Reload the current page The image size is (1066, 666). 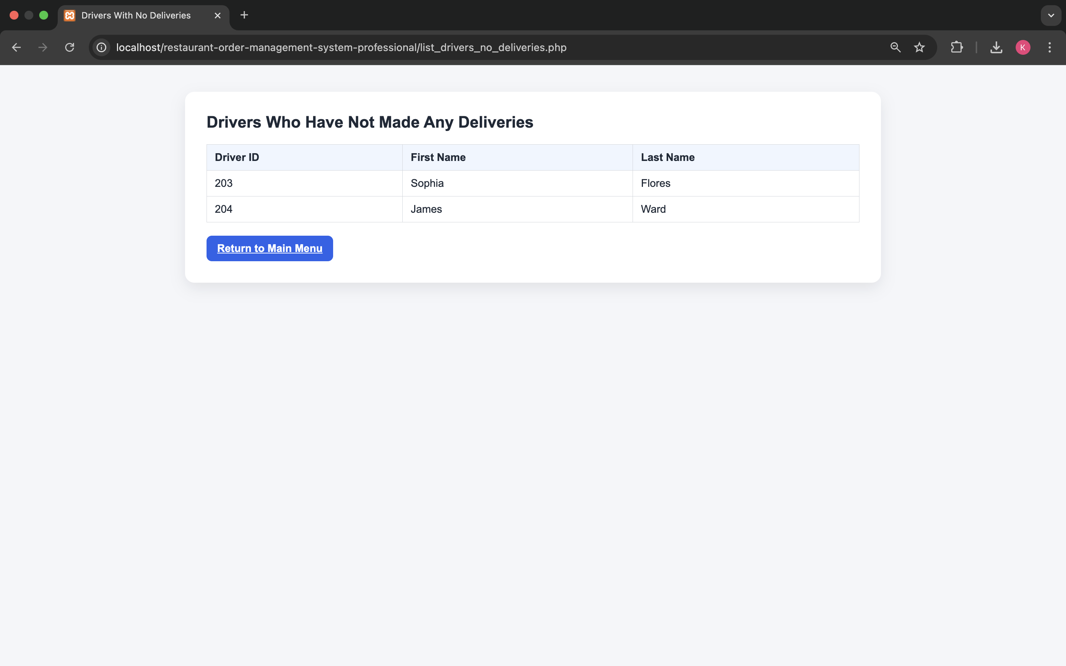(x=70, y=48)
